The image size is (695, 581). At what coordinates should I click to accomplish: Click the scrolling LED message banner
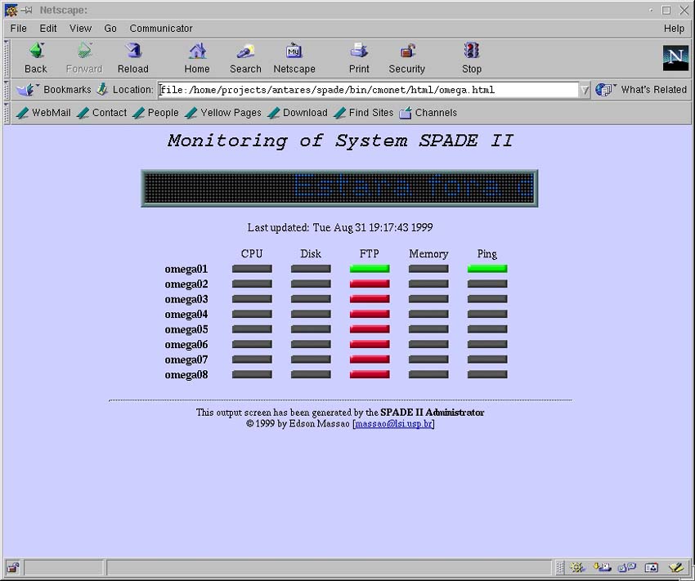339,188
